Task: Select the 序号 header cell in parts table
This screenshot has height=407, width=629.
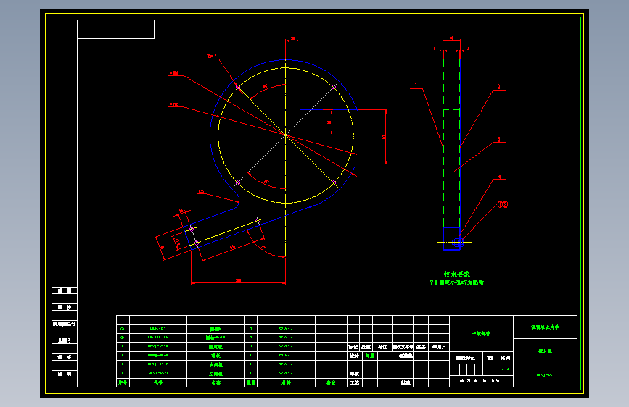Action: (x=123, y=382)
